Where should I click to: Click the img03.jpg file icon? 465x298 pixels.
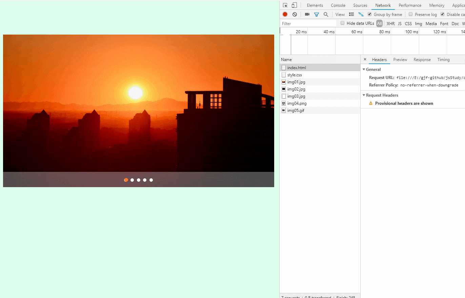pos(284,96)
